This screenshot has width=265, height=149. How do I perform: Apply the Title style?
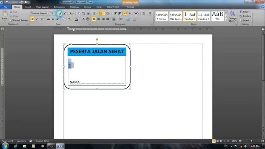(217, 17)
